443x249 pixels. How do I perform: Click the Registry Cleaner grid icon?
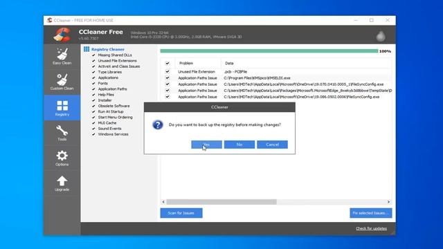[87, 49]
